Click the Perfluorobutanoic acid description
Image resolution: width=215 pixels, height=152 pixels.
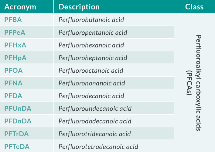pyautogui.click(x=91, y=20)
